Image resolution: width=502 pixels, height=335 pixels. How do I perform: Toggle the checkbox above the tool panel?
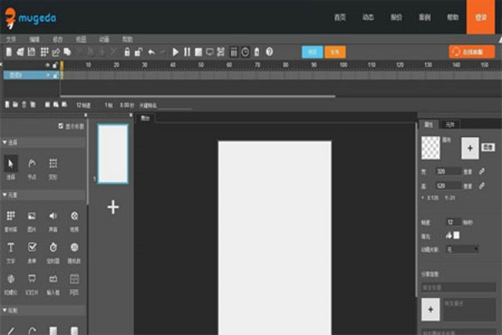click(59, 126)
